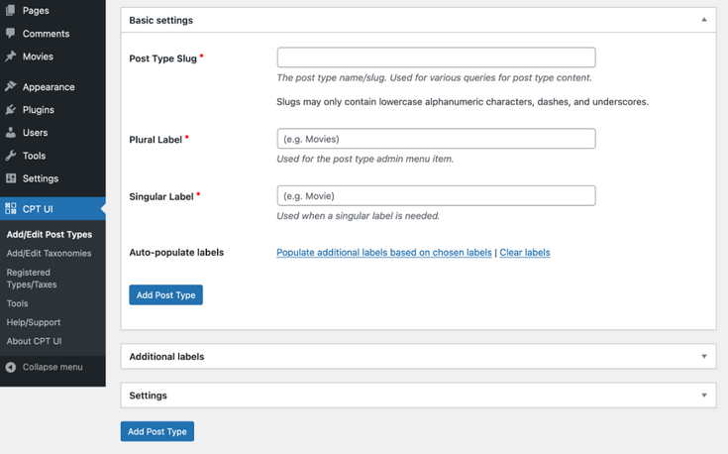The width and height of the screenshot is (728, 454).
Task: Click the Settings sliders icon
Action: point(10,178)
